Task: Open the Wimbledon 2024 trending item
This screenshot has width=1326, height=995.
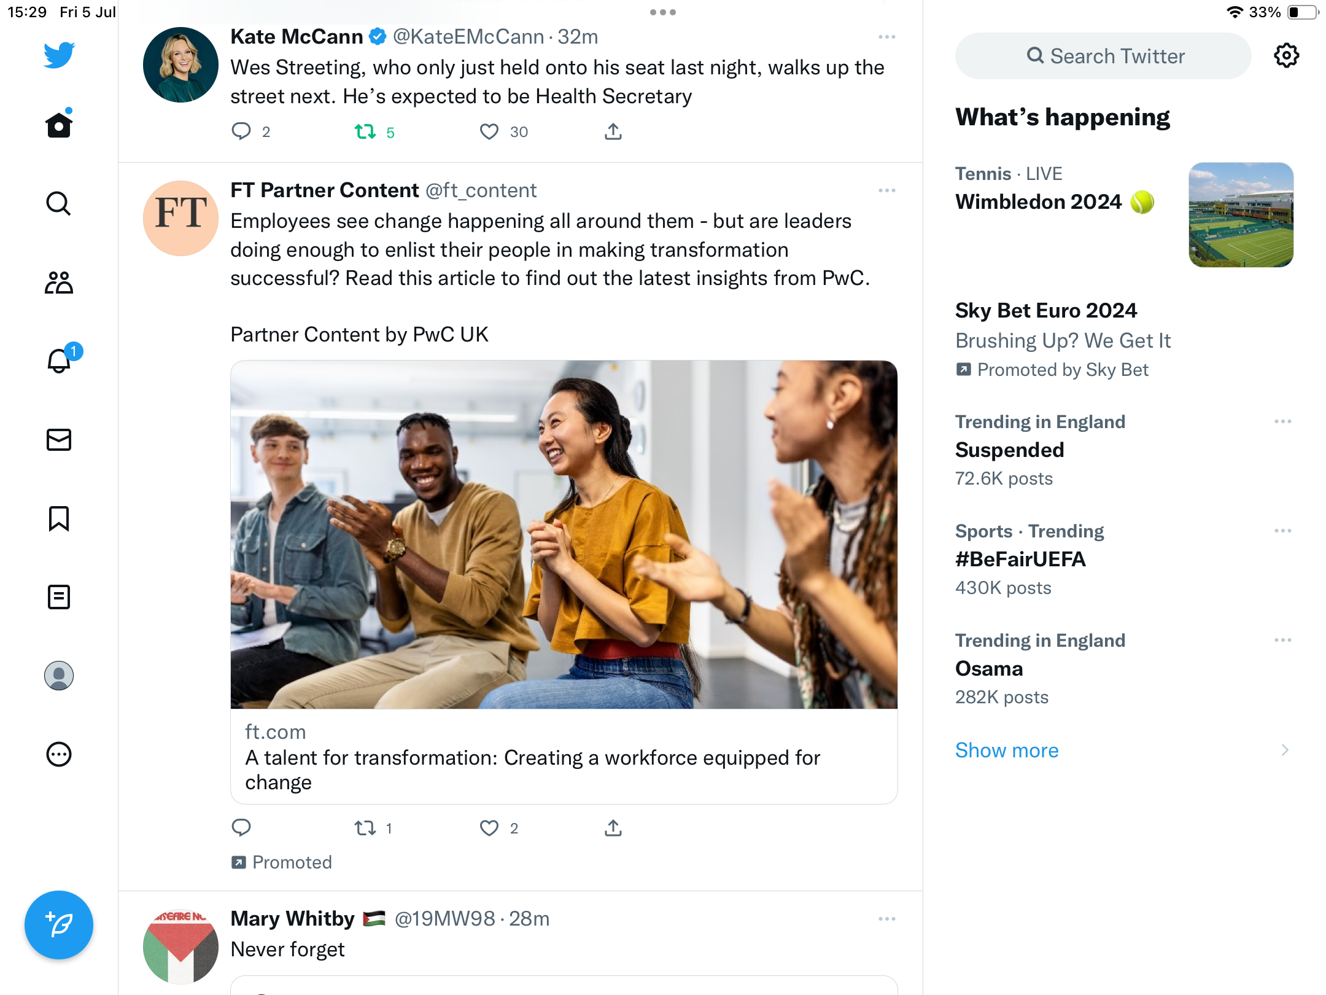Action: coord(1039,202)
